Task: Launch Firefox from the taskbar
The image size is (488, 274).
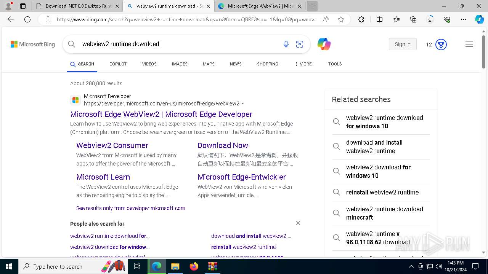Action: point(194,266)
